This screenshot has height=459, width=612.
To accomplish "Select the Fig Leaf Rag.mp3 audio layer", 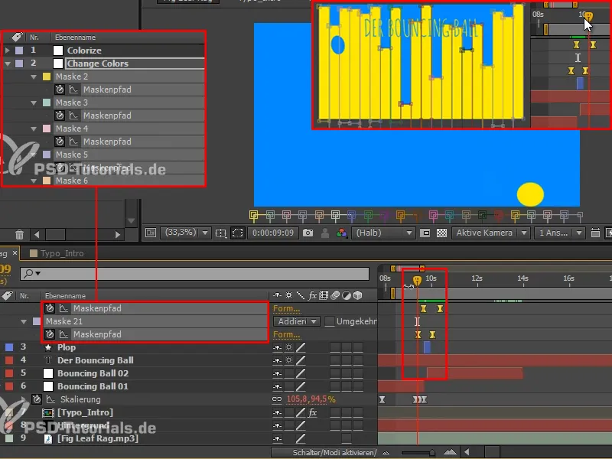I will click(98, 438).
